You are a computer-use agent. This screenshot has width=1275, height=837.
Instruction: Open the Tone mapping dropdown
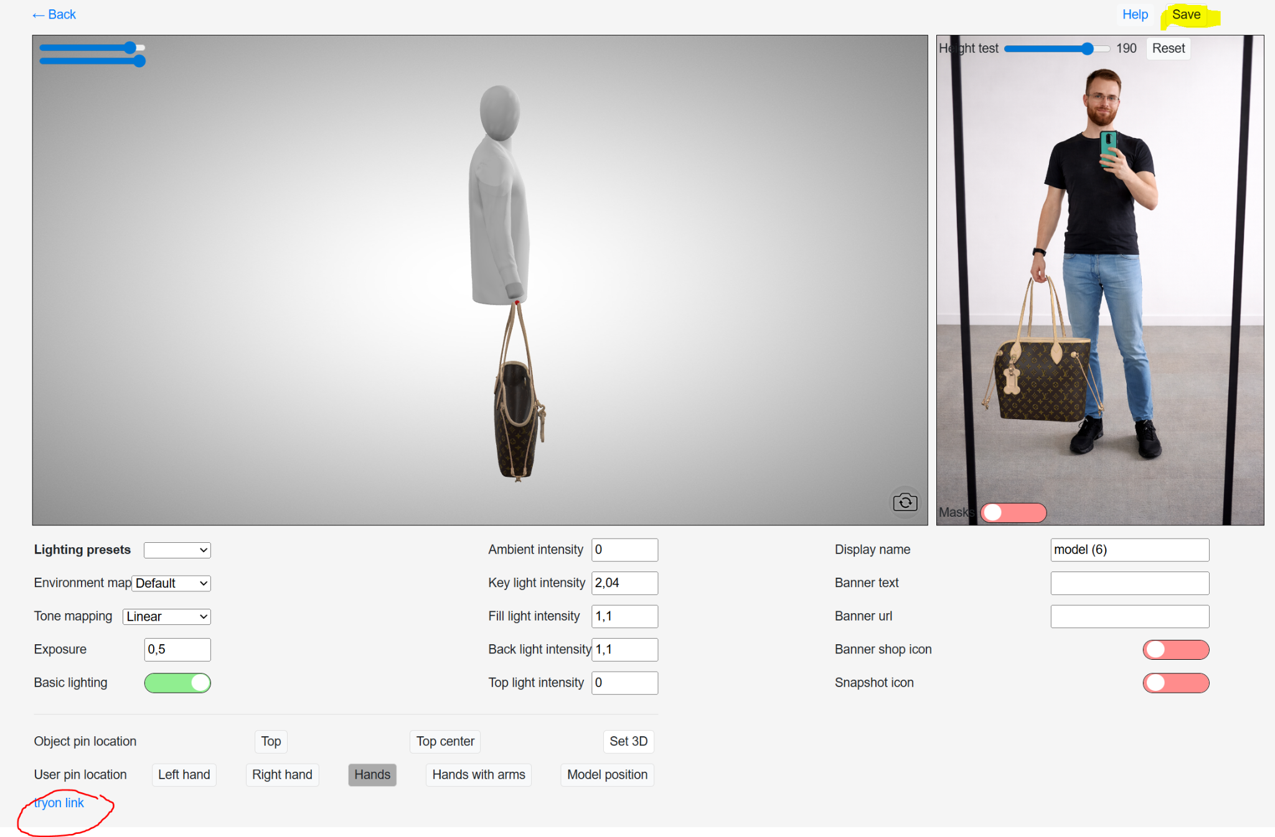[x=167, y=616]
